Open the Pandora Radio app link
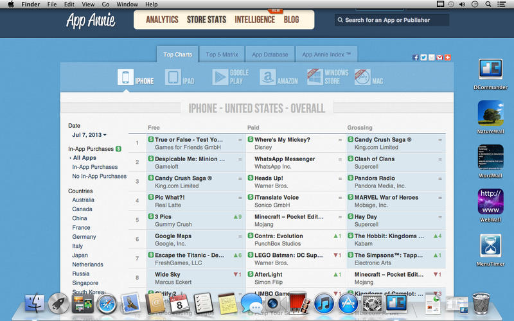This screenshot has width=514, height=321. (x=375, y=178)
